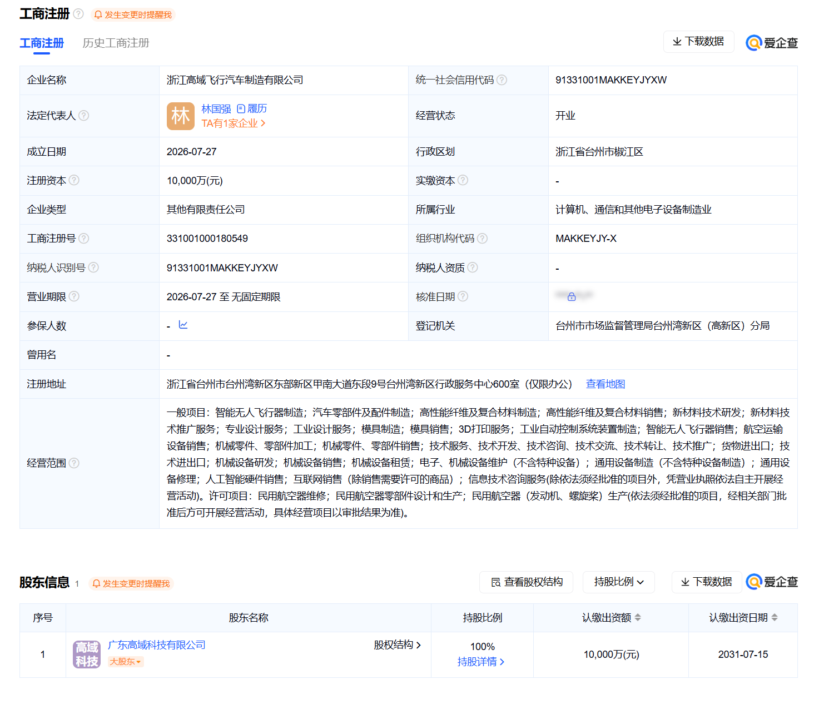Select 10,000万(元) registered capital value
Screen dimensions: 819x704
point(195,181)
